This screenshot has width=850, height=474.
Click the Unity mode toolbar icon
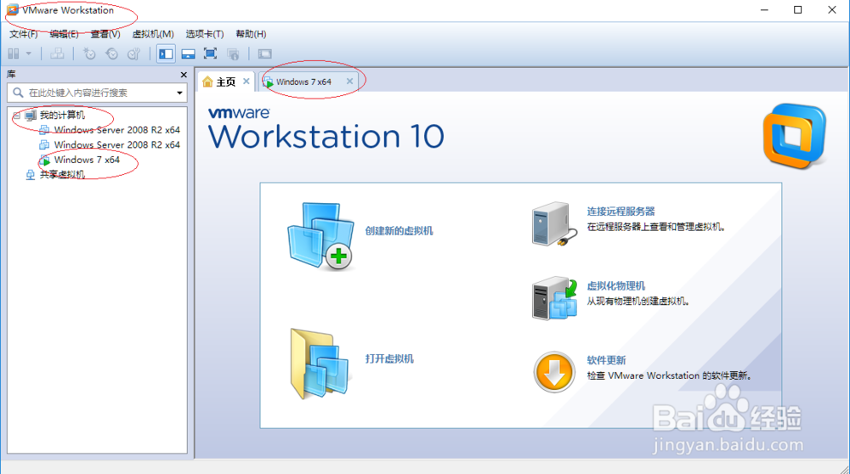tap(233, 54)
